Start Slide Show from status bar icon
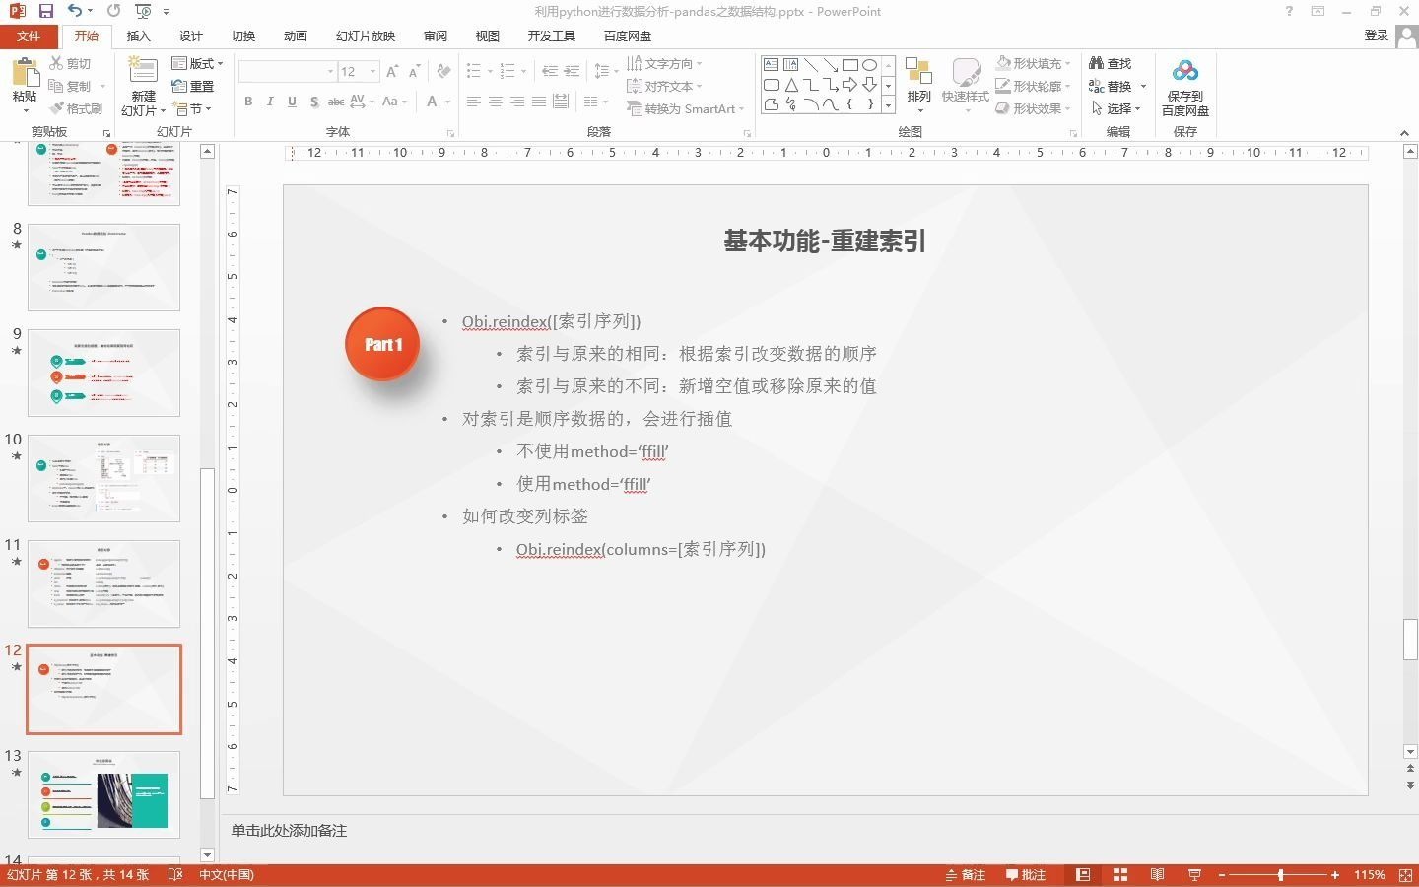Screen dimensions: 1419x887 [1194, 875]
